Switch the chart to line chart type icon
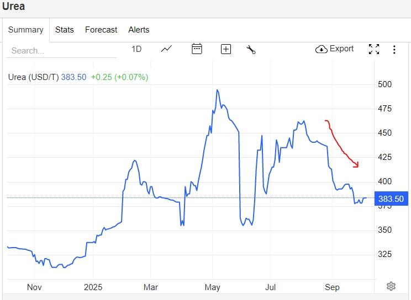 click(166, 49)
